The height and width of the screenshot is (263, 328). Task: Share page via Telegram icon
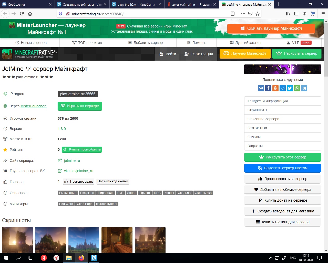pyautogui.click(x=304, y=88)
